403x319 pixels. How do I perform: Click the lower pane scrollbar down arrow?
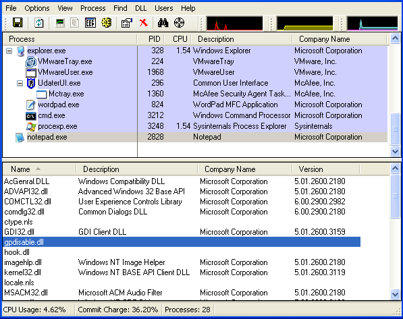tap(395, 294)
